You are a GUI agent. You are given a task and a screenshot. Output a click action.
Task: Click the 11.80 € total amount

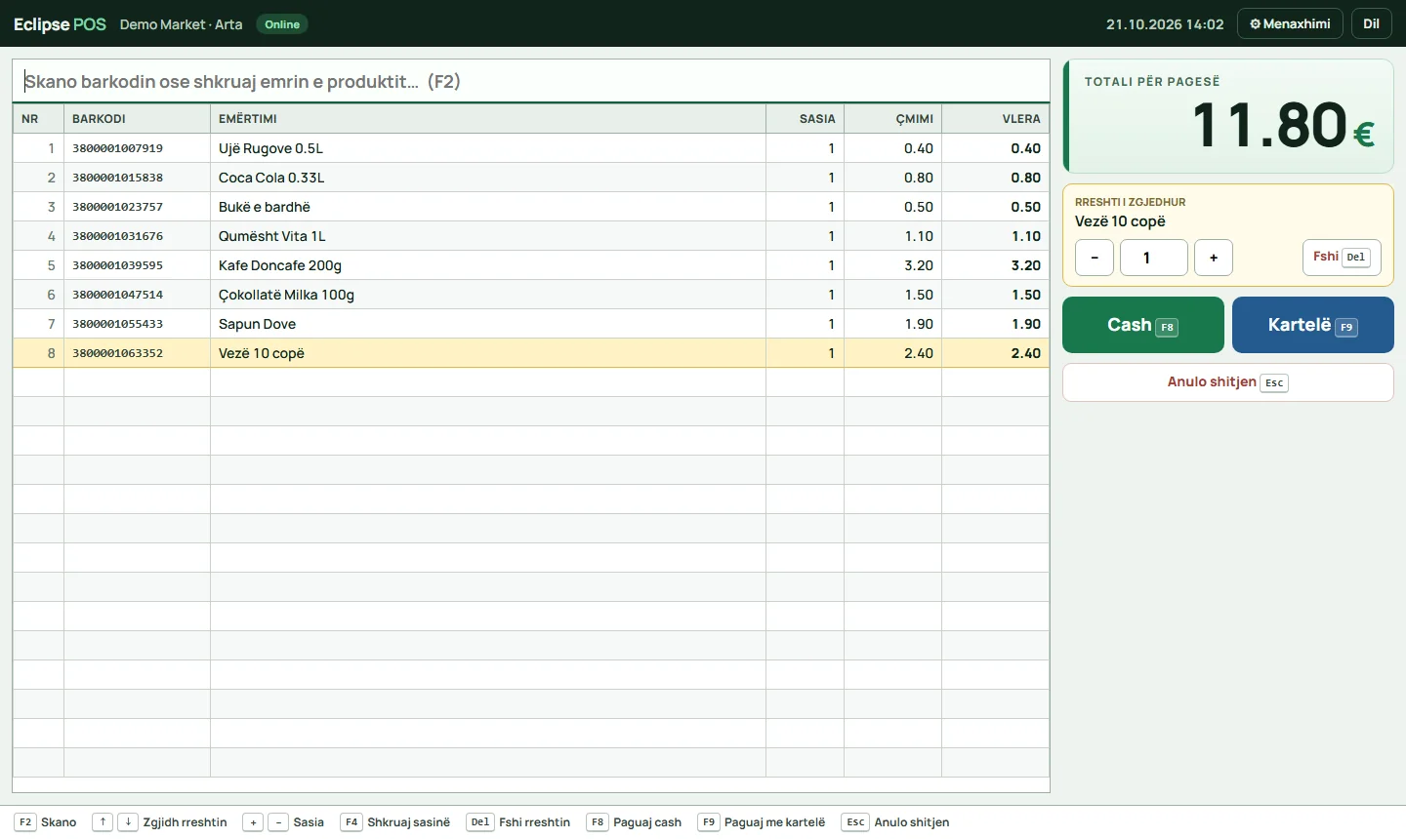pos(1283,126)
